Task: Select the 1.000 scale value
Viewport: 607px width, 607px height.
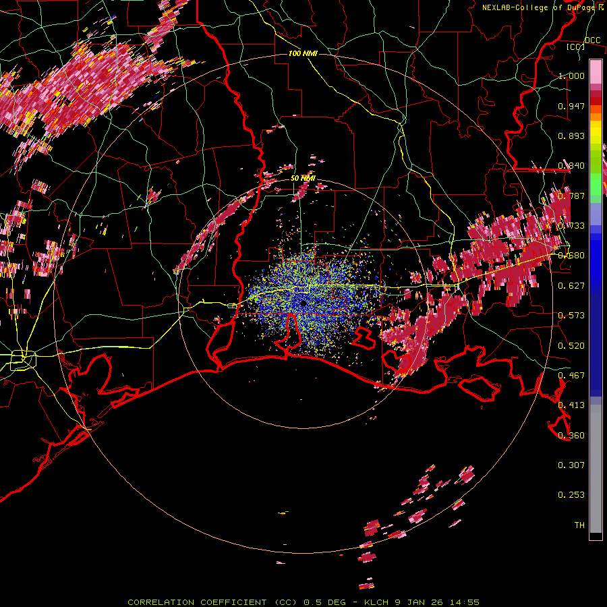Action: 571,76
